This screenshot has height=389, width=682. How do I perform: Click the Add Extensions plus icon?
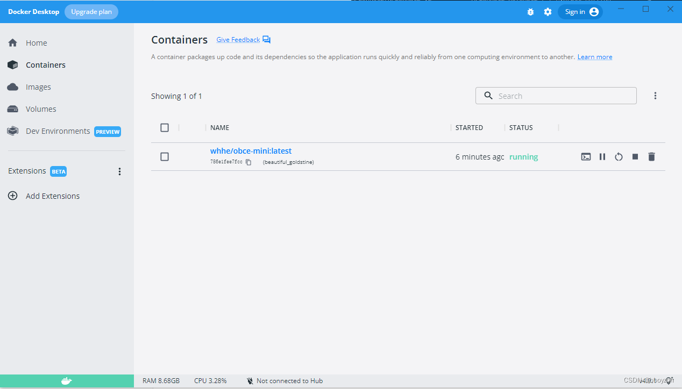(x=13, y=196)
